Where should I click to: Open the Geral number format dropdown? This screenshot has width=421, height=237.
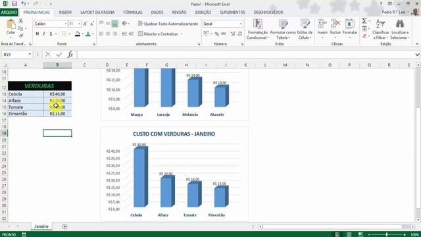point(241,24)
